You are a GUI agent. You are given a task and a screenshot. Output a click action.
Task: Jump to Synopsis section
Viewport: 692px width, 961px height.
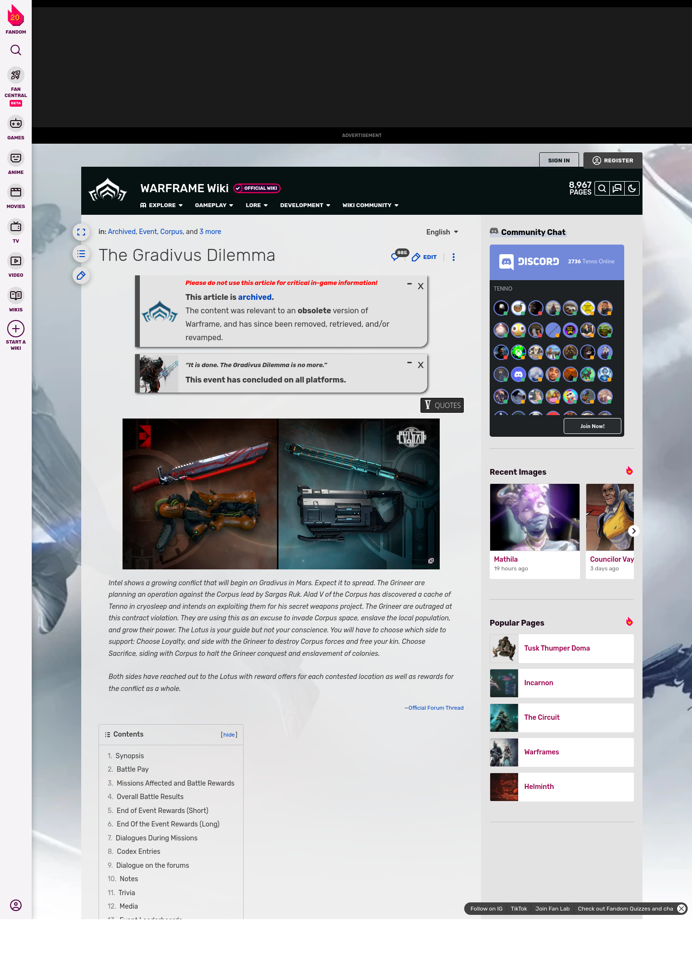tap(130, 756)
